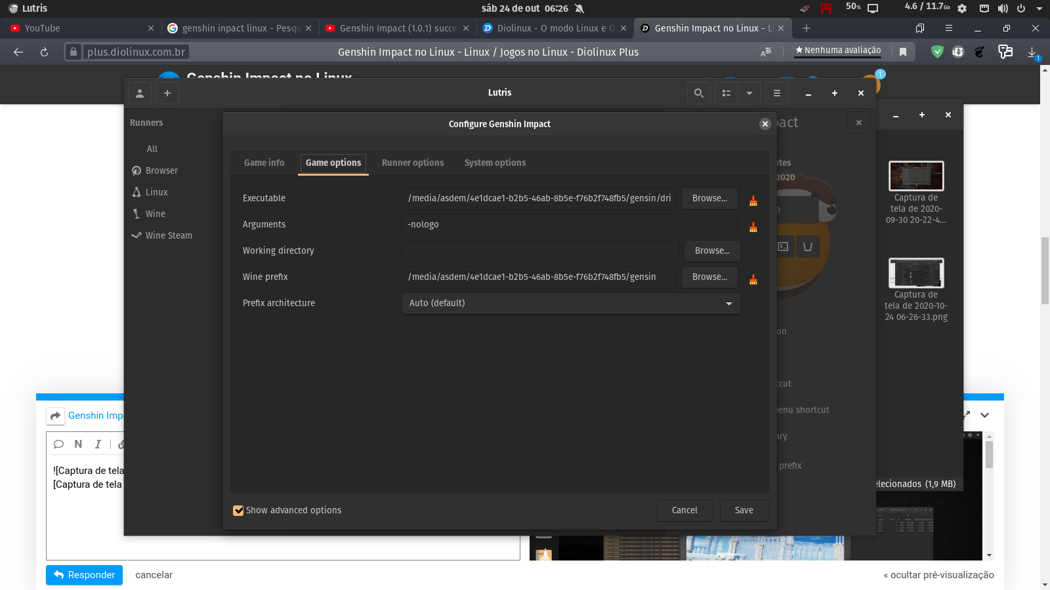Select the Wine runner
1050x590 pixels.
[156, 214]
